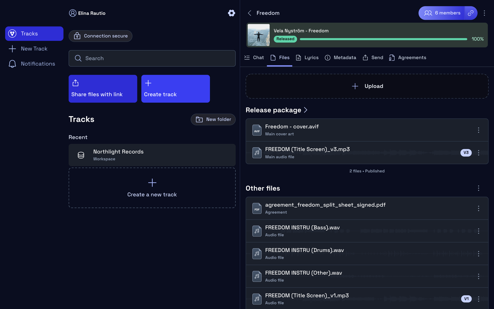Click the New folder button
494x309 pixels.
[x=213, y=119]
